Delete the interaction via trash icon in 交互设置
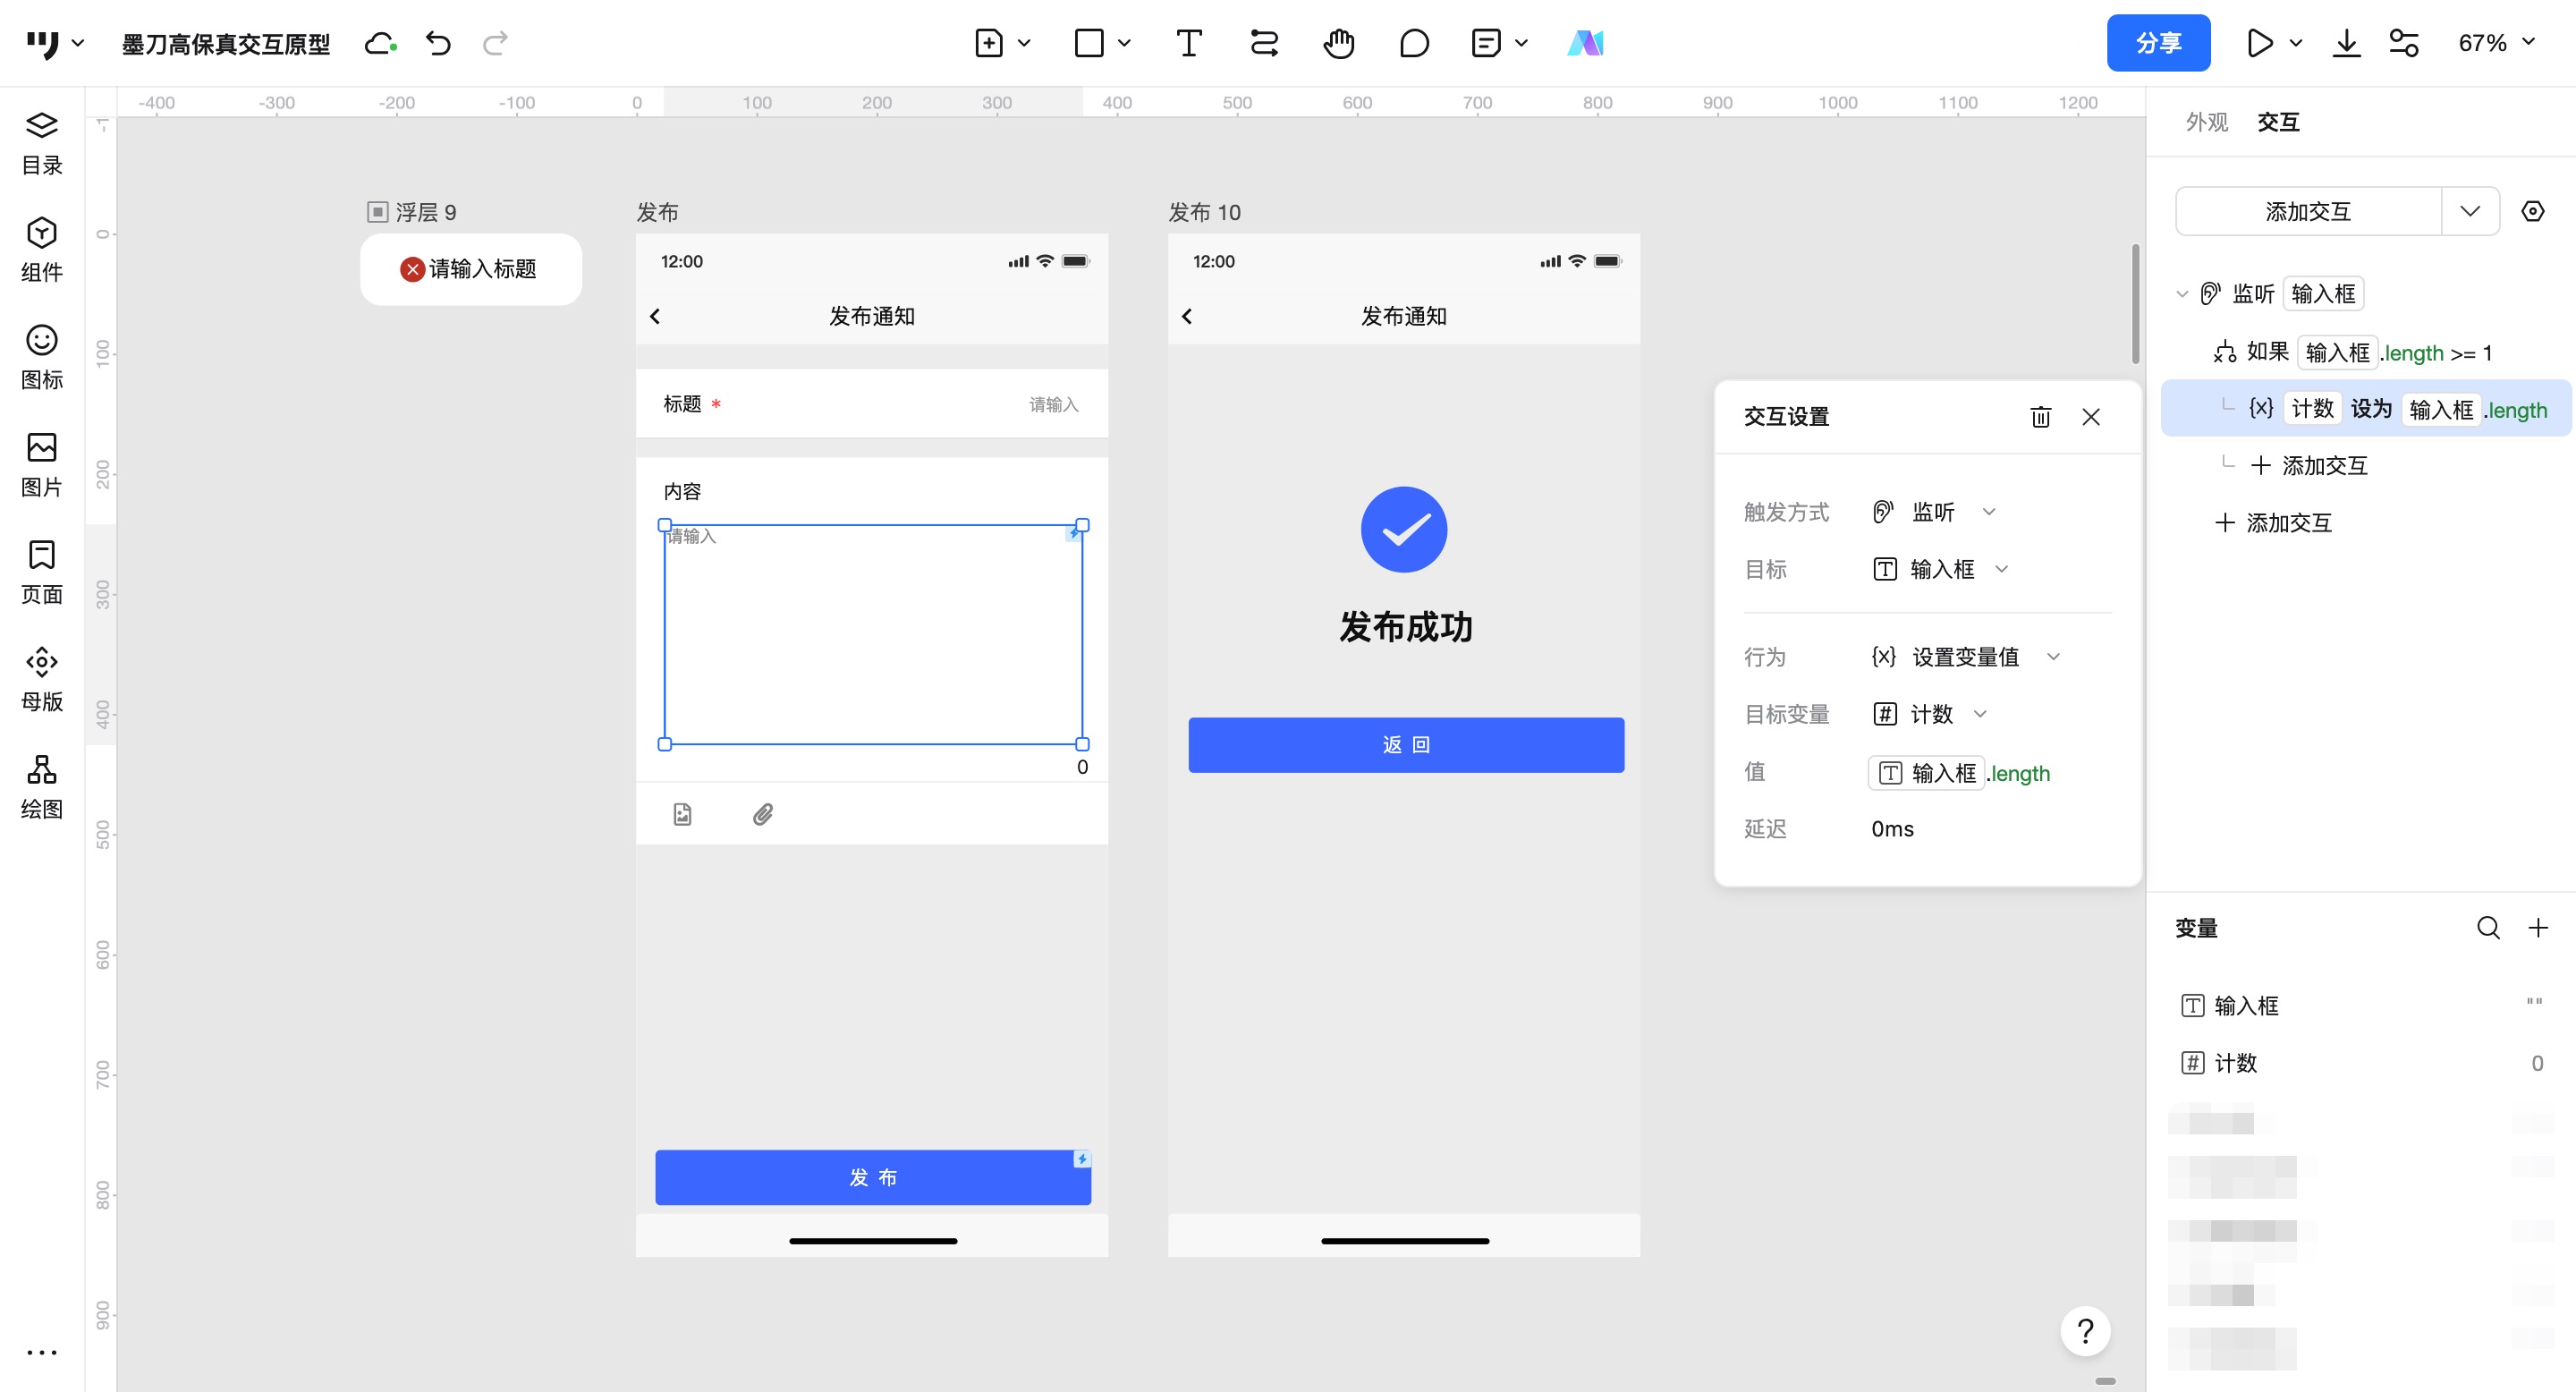Viewport: 2576px width, 1392px height. click(x=2041, y=417)
